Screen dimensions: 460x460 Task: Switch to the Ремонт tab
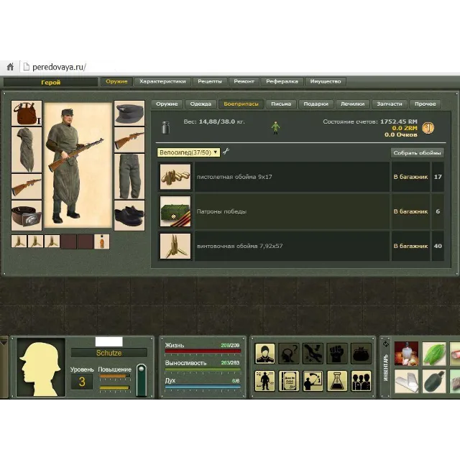tap(244, 81)
